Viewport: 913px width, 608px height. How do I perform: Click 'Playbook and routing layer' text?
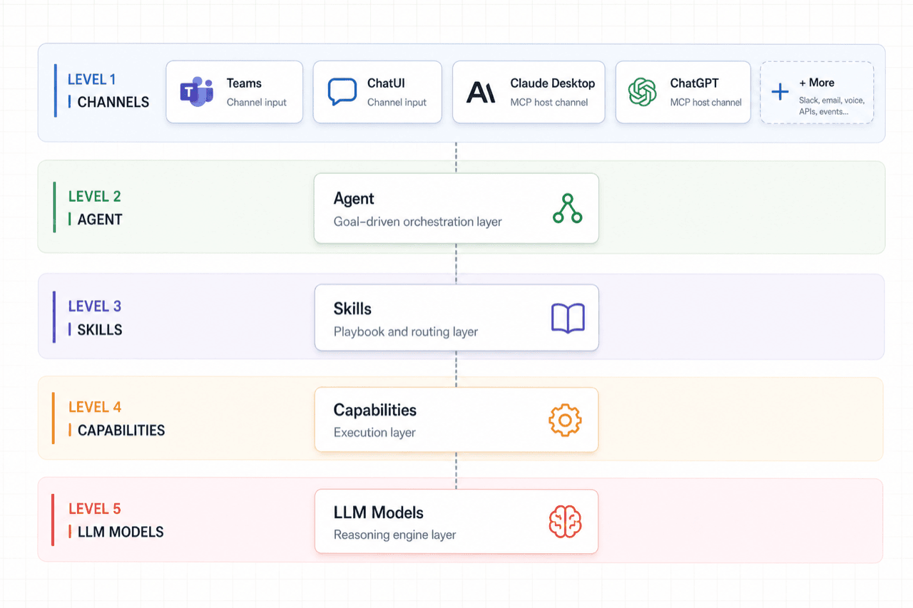pos(406,331)
